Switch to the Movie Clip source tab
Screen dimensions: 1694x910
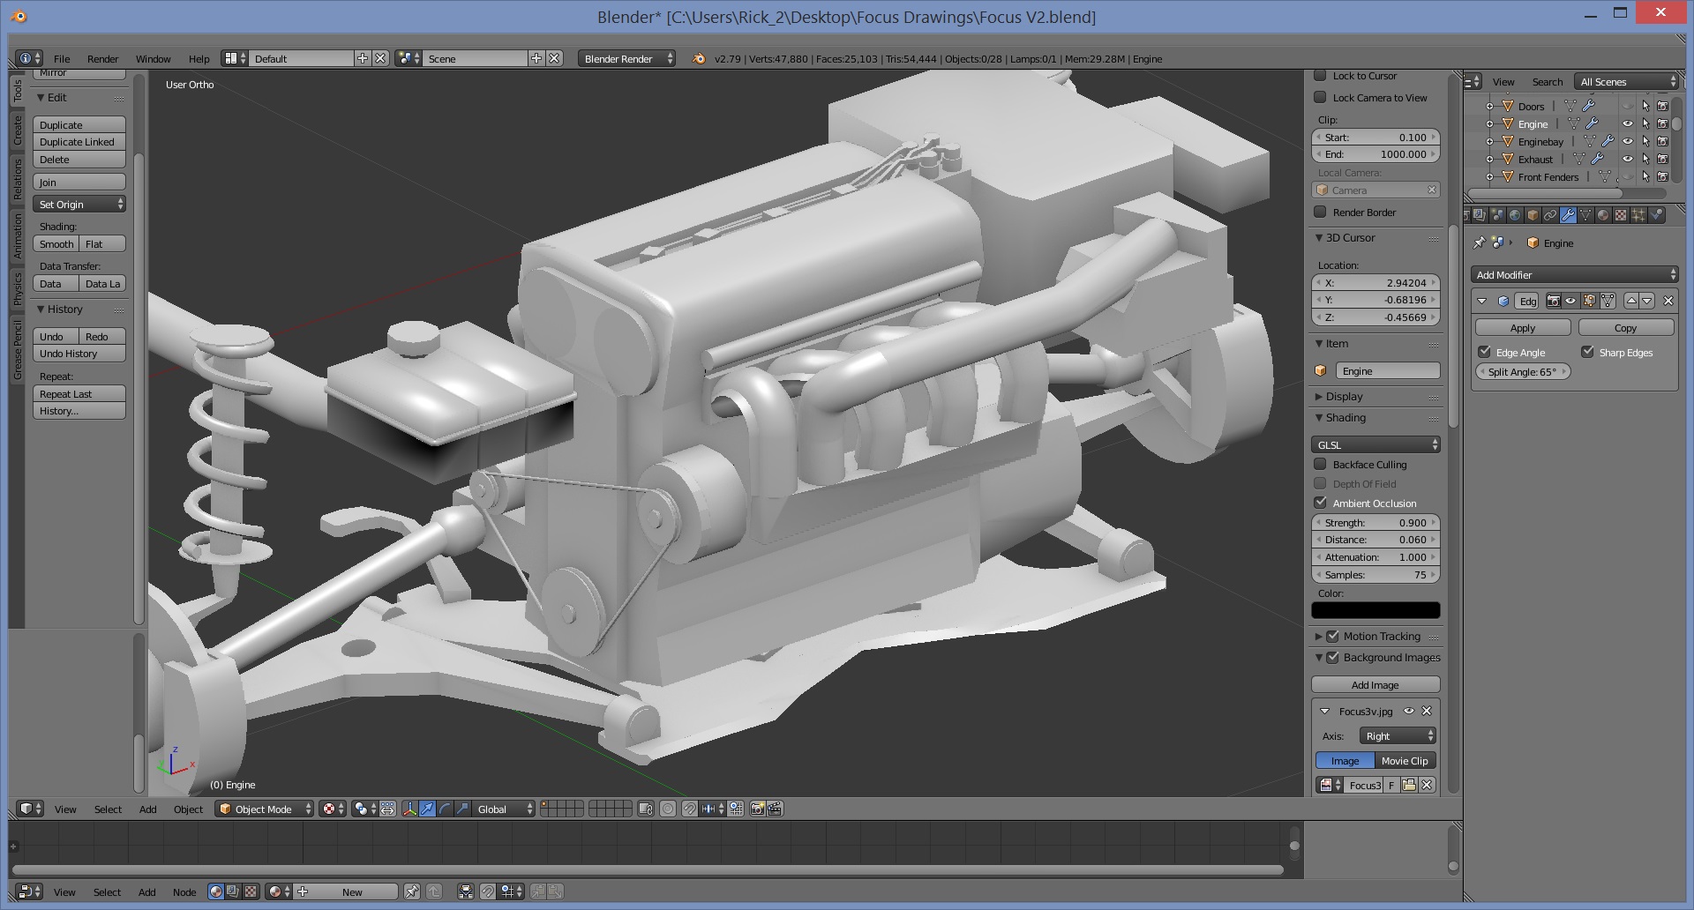point(1405,760)
